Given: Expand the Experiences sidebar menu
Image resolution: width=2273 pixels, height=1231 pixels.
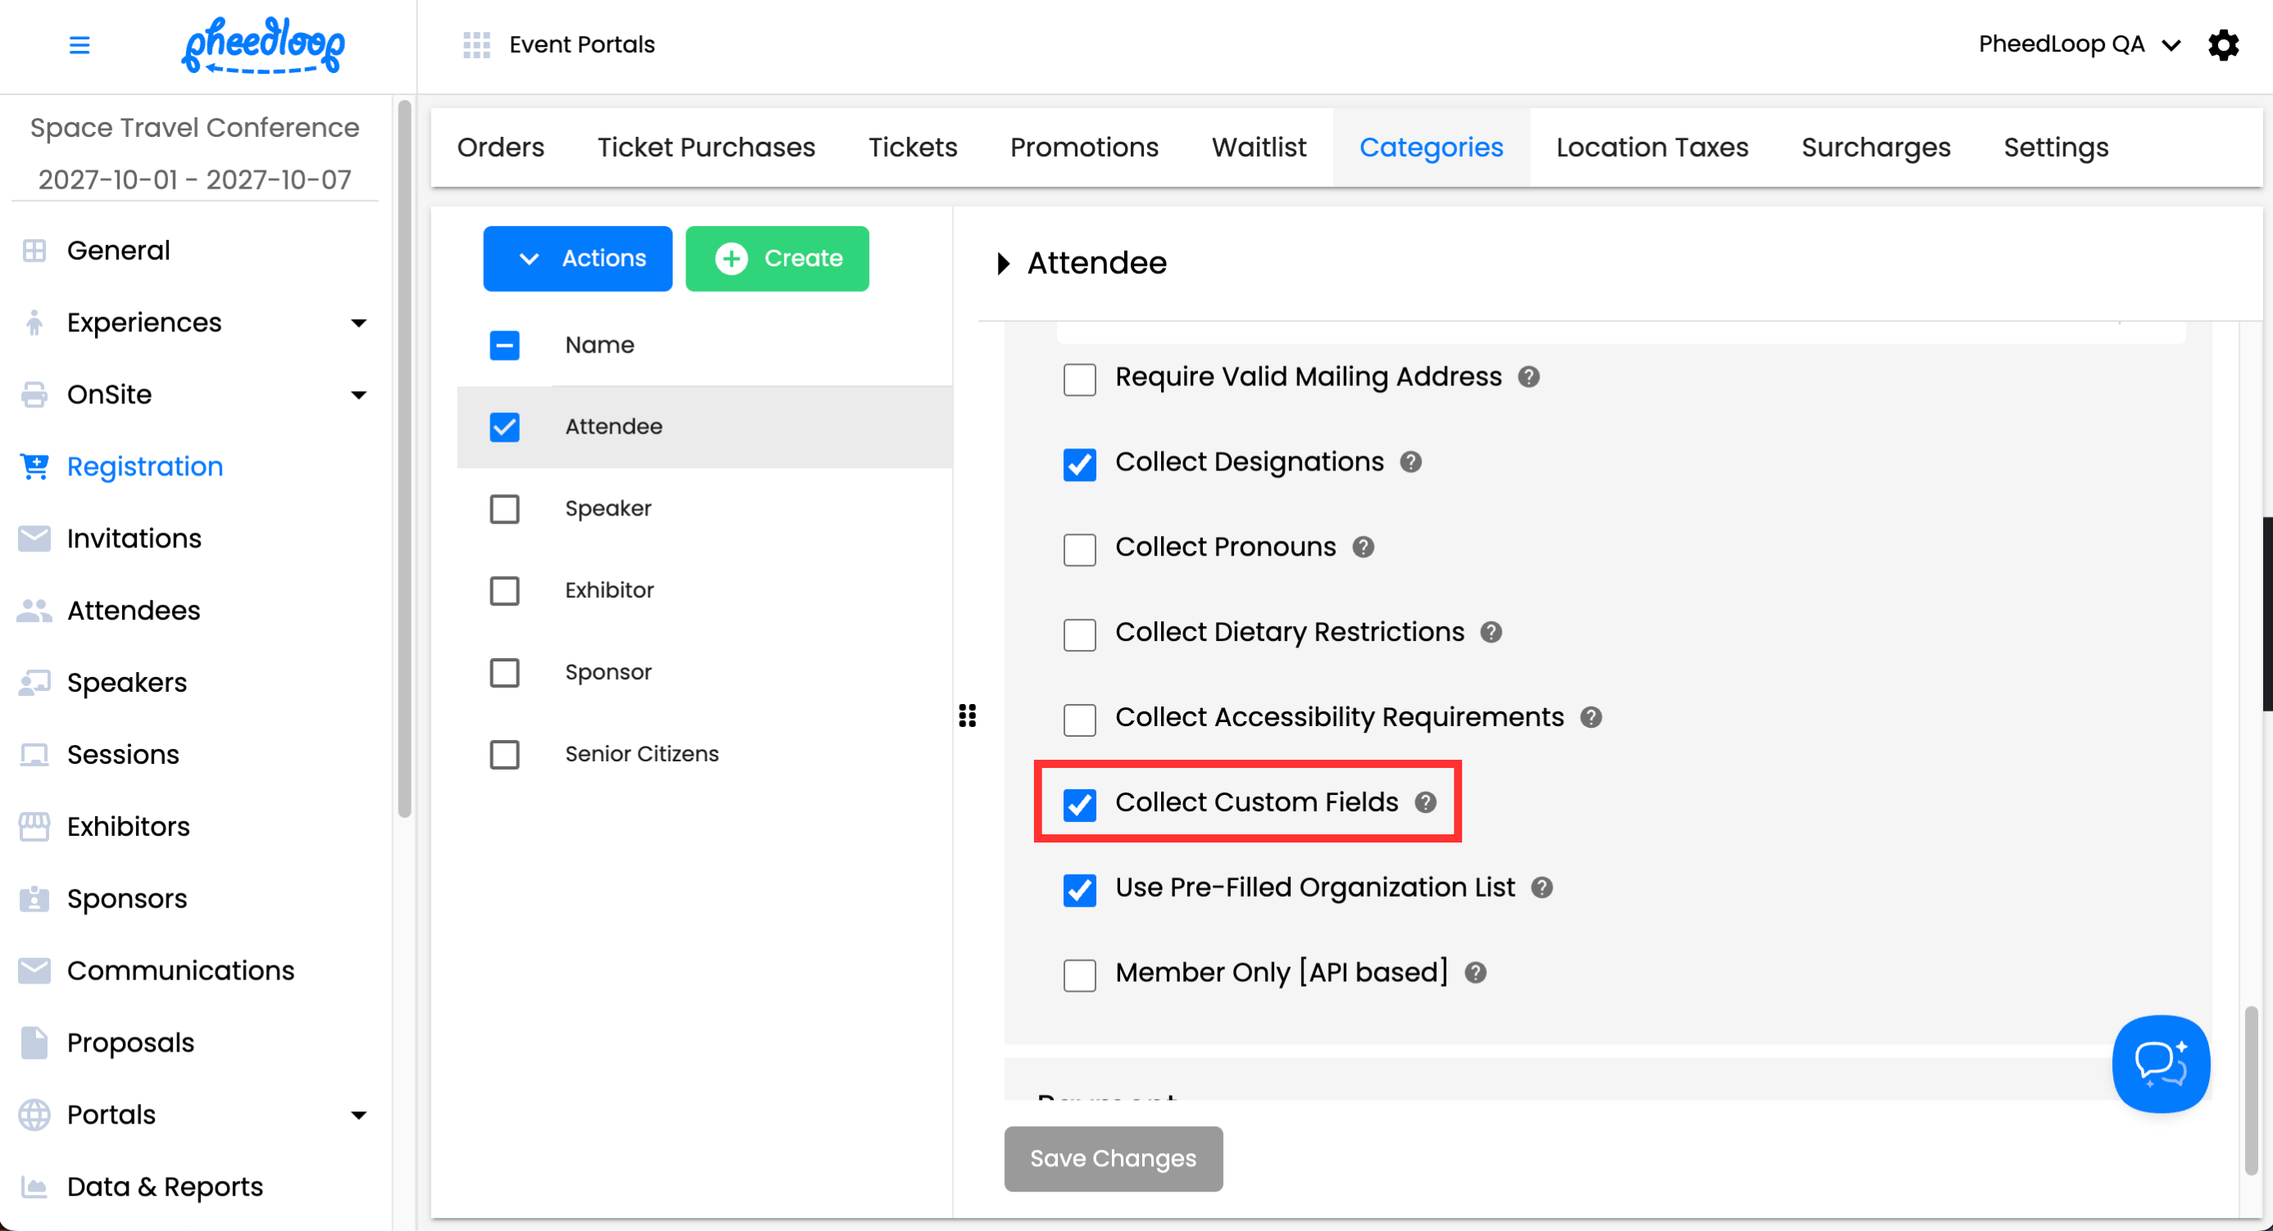Looking at the screenshot, I should [x=358, y=323].
